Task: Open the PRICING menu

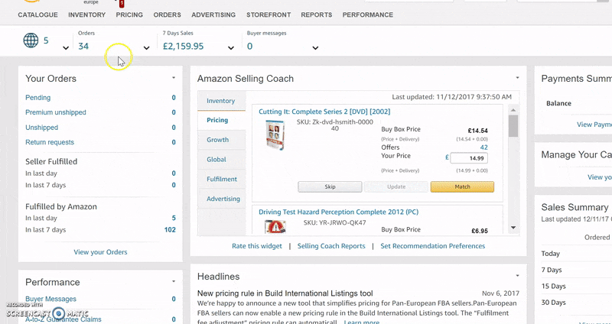Action: (x=129, y=15)
